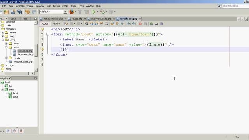Click the lightbulb hint on line 1
This screenshot has height=140, width=249.
(42, 29)
